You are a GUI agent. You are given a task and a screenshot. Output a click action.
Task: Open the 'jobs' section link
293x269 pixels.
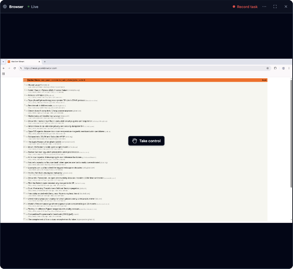[75, 80]
